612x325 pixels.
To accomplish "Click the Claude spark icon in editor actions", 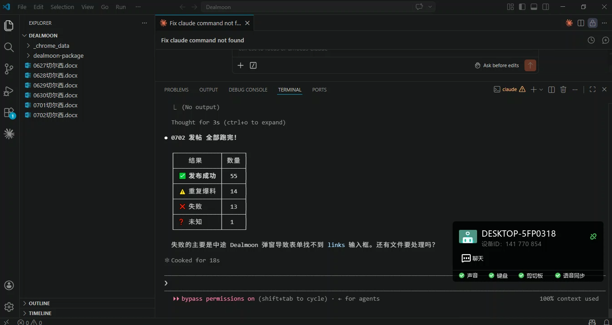I will point(569,23).
